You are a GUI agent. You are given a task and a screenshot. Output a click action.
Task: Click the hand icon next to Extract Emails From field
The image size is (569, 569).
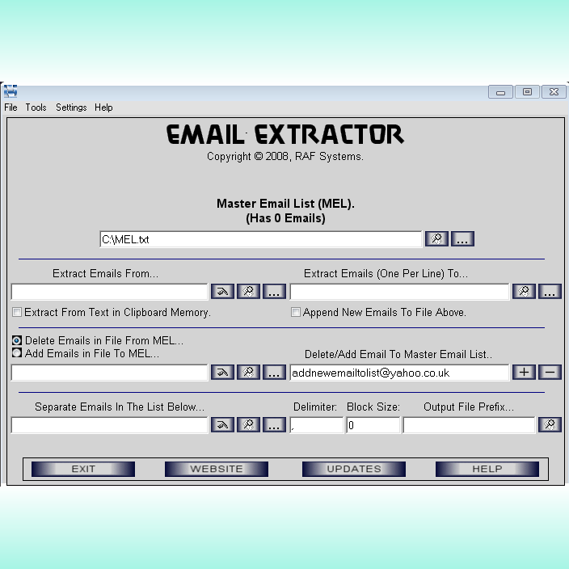pyautogui.click(x=222, y=292)
